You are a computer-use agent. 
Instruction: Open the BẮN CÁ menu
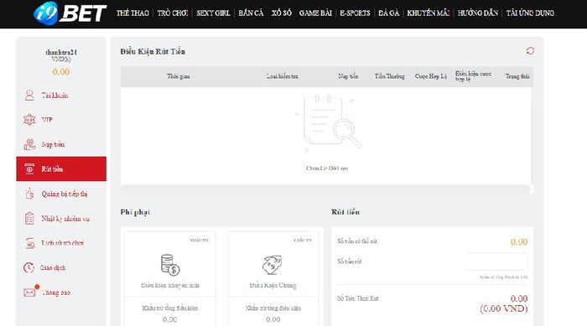pos(251,13)
